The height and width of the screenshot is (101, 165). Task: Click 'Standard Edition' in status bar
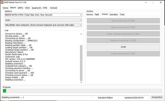(x=105, y=98)
